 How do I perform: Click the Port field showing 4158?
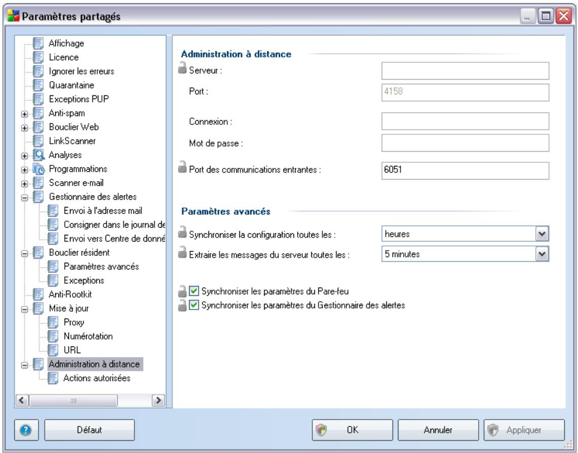coord(465,92)
